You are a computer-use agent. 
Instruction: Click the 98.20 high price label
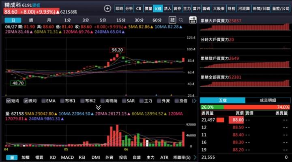[117, 50]
